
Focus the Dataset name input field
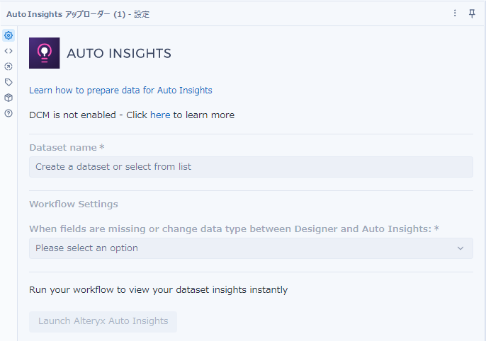(251, 167)
